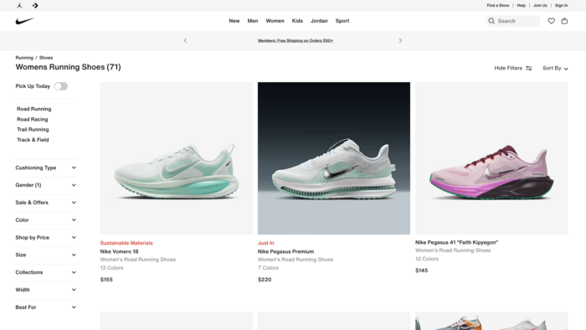The image size is (586, 330).
Task: Expand the Cushioning Type filter
Action: [x=46, y=168]
